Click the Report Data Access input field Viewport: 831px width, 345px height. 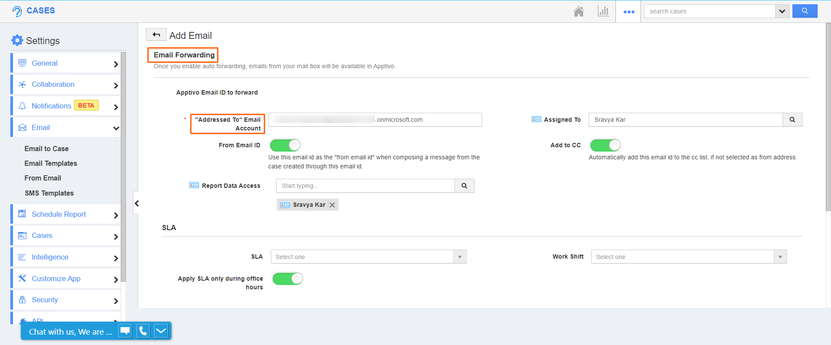[x=365, y=186]
